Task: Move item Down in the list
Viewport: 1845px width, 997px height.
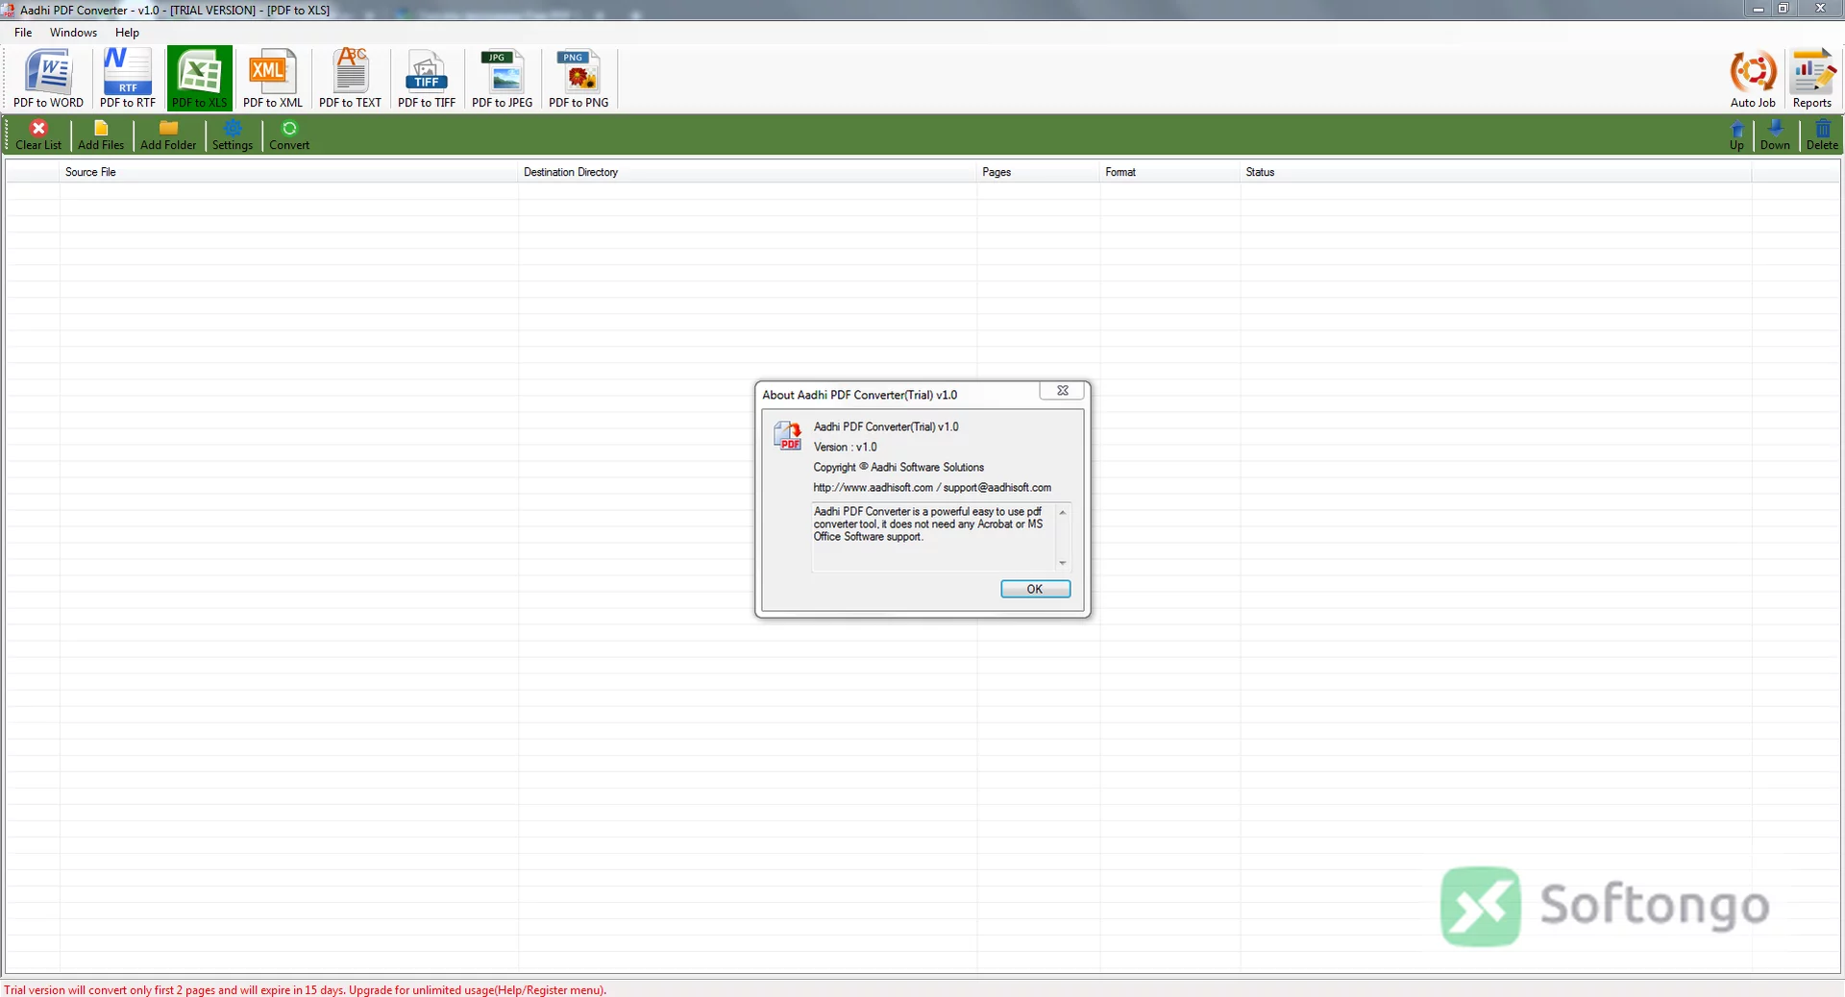Action: pyautogui.click(x=1775, y=135)
